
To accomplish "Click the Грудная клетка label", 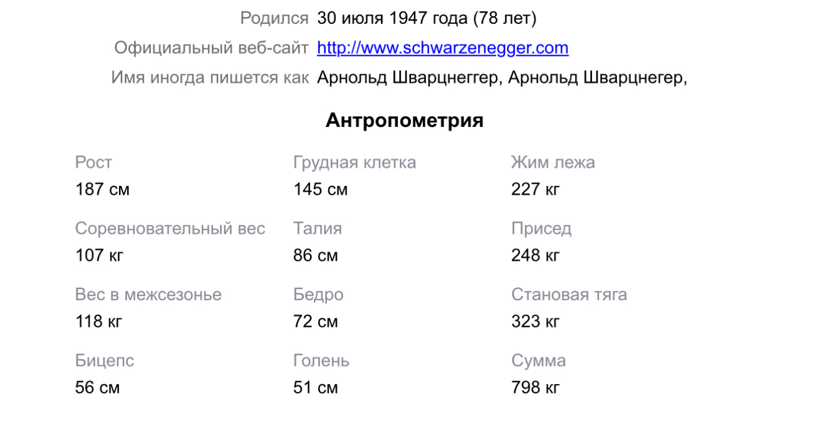I will tap(354, 163).
